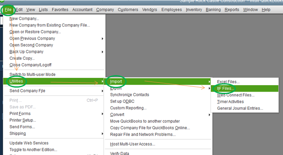
Task: Open the View menu
Action: (31, 10)
